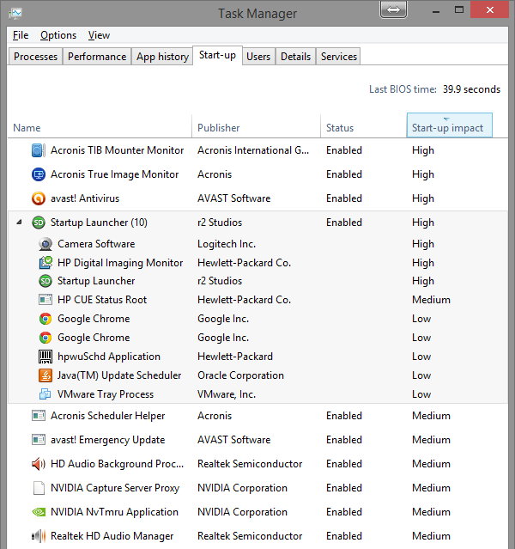Sort by the Name column header
Screen dimensions: 515x549
tap(100, 126)
